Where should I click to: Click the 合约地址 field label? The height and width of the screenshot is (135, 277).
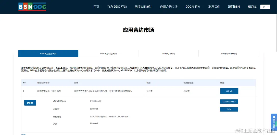57,117
